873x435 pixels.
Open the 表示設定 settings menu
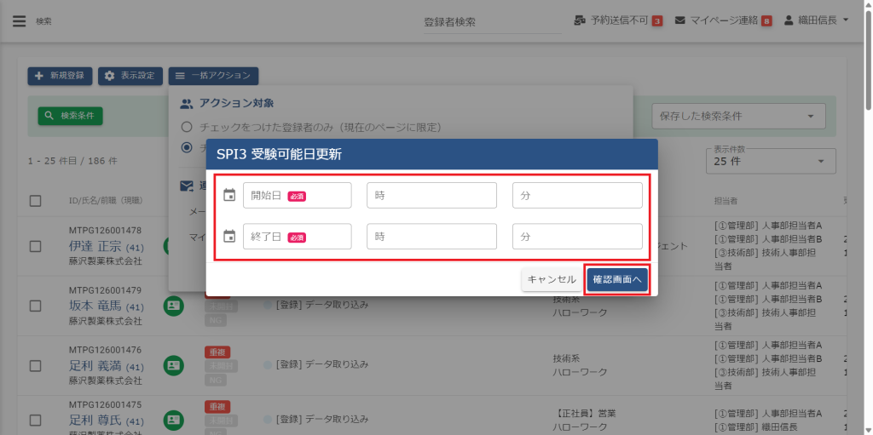(130, 76)
